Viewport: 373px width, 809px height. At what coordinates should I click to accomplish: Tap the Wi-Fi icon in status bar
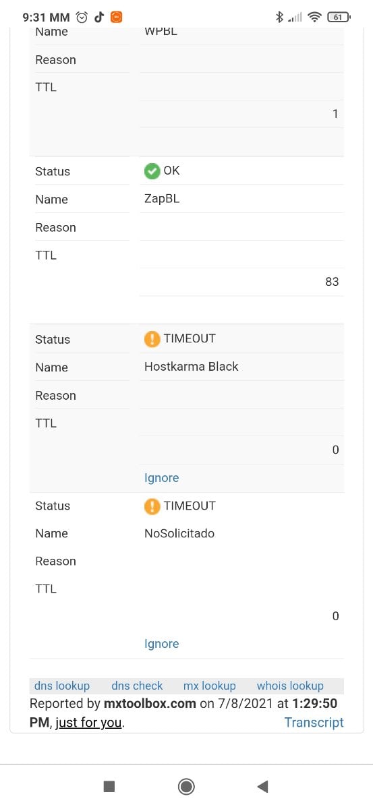(x=314, y=18)
